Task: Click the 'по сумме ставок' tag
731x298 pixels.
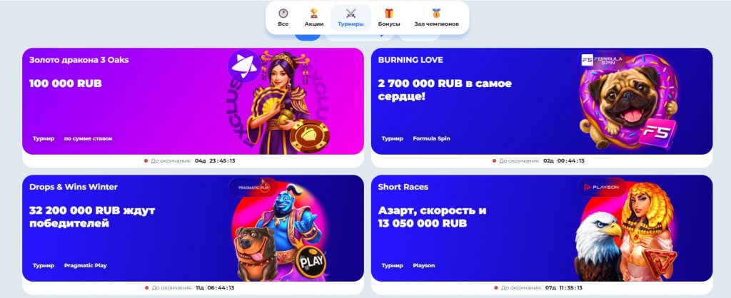Action: (88, 138)
